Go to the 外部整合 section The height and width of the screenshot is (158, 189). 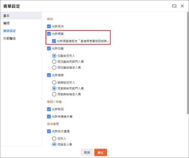(x=10, y=38)
